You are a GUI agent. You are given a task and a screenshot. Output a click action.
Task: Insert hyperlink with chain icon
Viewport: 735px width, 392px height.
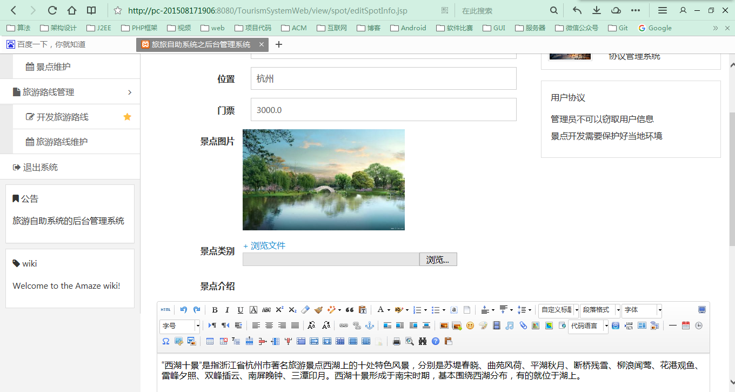point(344,325)
